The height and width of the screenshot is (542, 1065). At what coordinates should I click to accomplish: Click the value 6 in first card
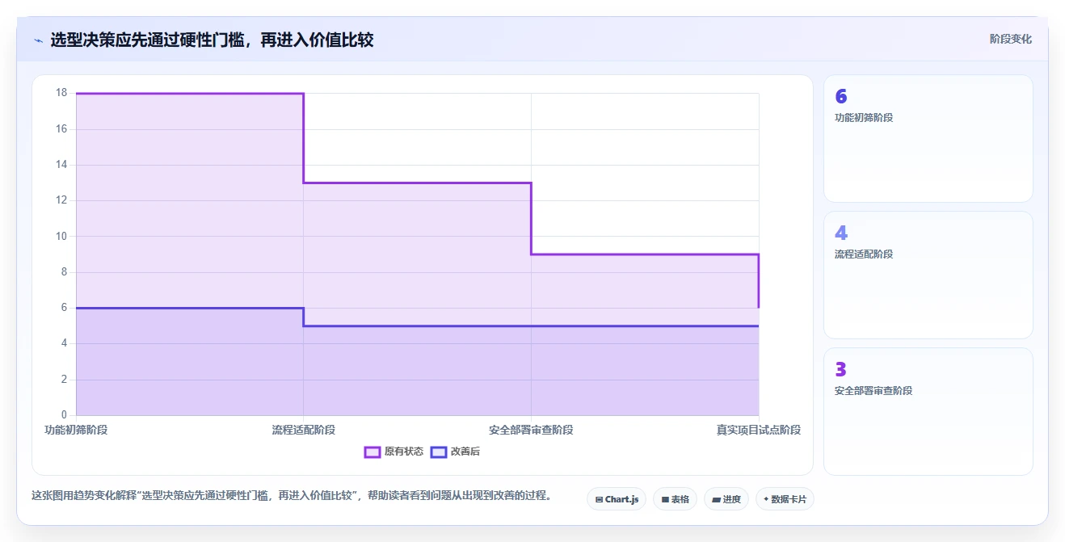pyautogui.click(x=841, y=97)
